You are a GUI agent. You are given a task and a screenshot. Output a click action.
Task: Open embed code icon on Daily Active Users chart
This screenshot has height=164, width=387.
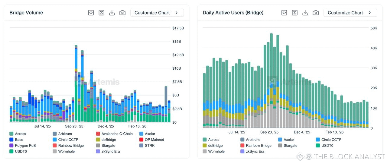(x=284, y=13)
